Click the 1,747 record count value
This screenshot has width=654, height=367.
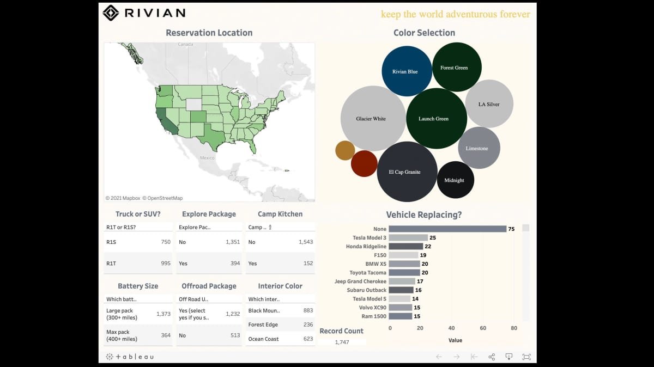click(x=342, y=342)
